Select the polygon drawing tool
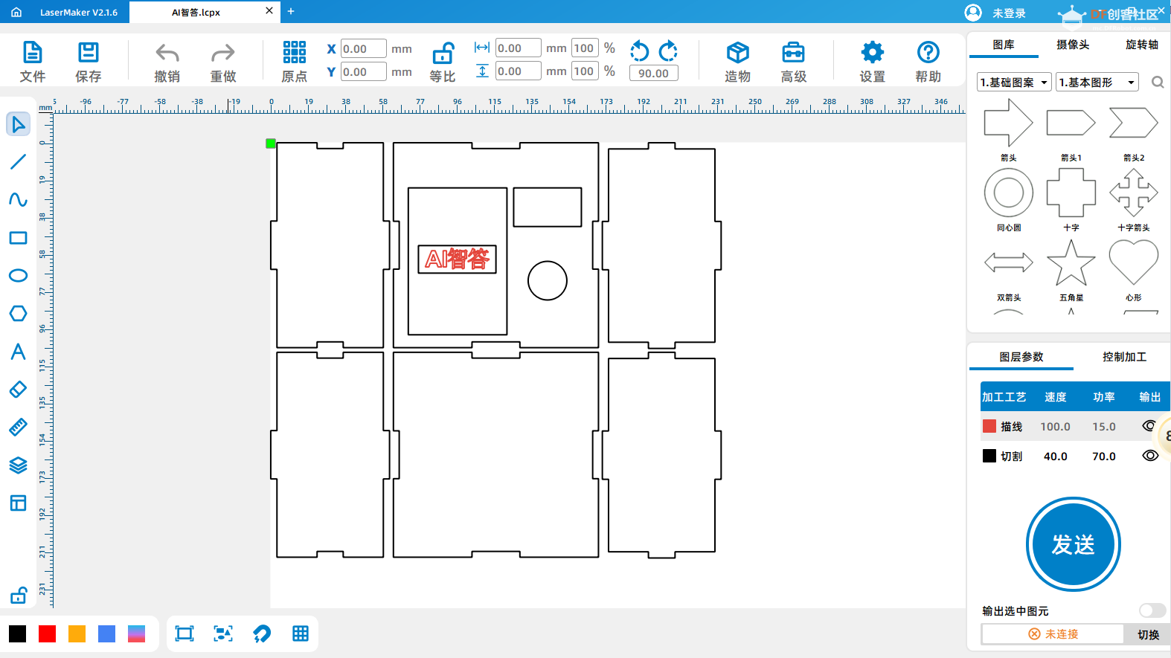Image resolution: width=1171 pixels, height=658 pixels. (x=18, y=314)
